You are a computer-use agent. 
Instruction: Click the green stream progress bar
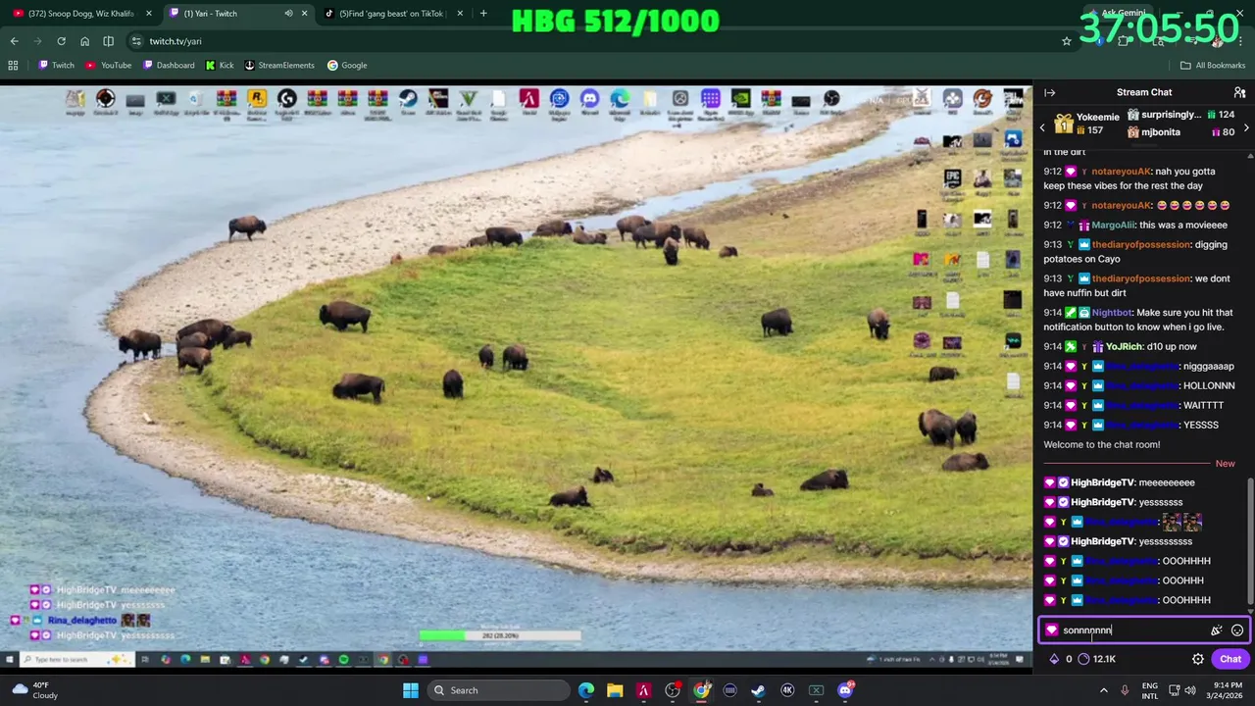coord(500,635)
